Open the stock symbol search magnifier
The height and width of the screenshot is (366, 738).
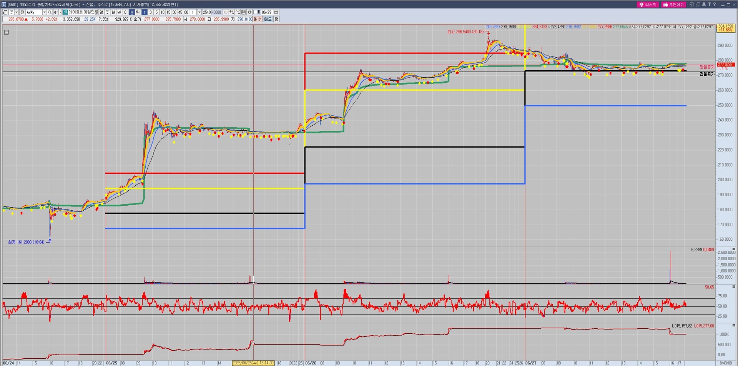[x=50, y=12]
